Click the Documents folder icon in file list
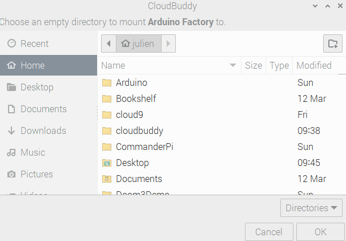Screen dimensions: 346x241 (107, 179)
